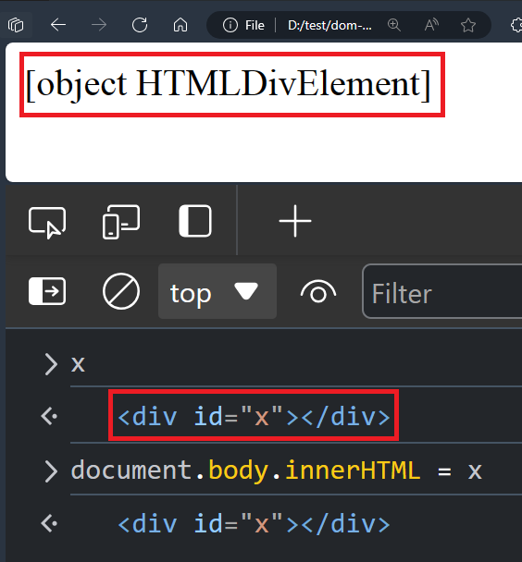The height and width of the screenshot is (562, 522).
Task: Open the browser home page
Action: click(180, 25)
